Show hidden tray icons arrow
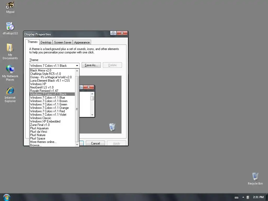Viewport: 268px width, 201px height. 243,197
